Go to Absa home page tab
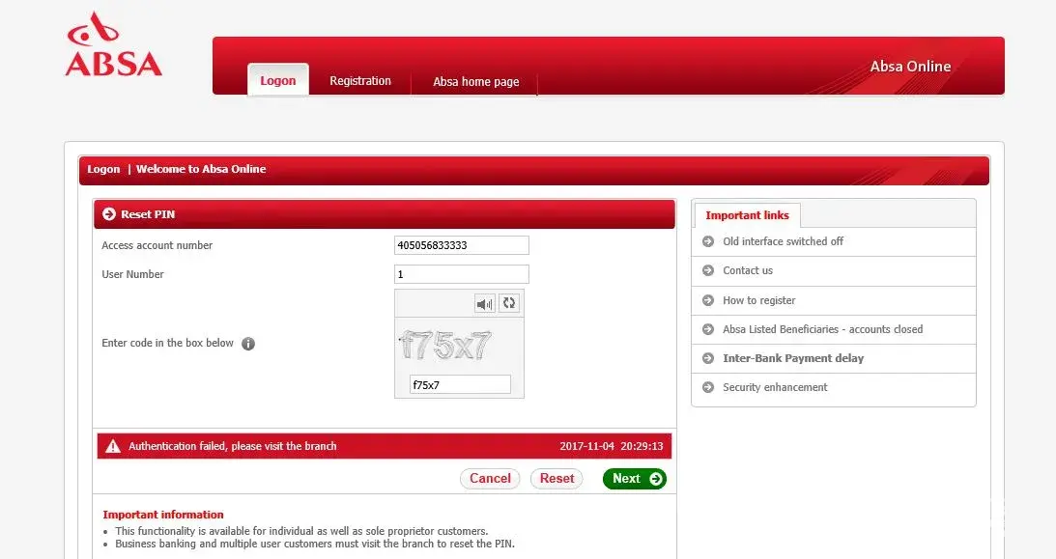 coord(475,81)
